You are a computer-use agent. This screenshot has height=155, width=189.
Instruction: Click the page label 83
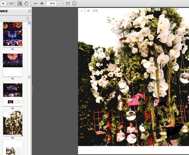coord(13,49)
